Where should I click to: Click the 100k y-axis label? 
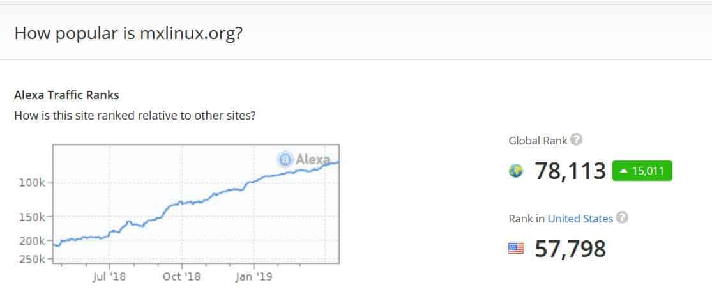pyautogui.click(x=32, y=183)
